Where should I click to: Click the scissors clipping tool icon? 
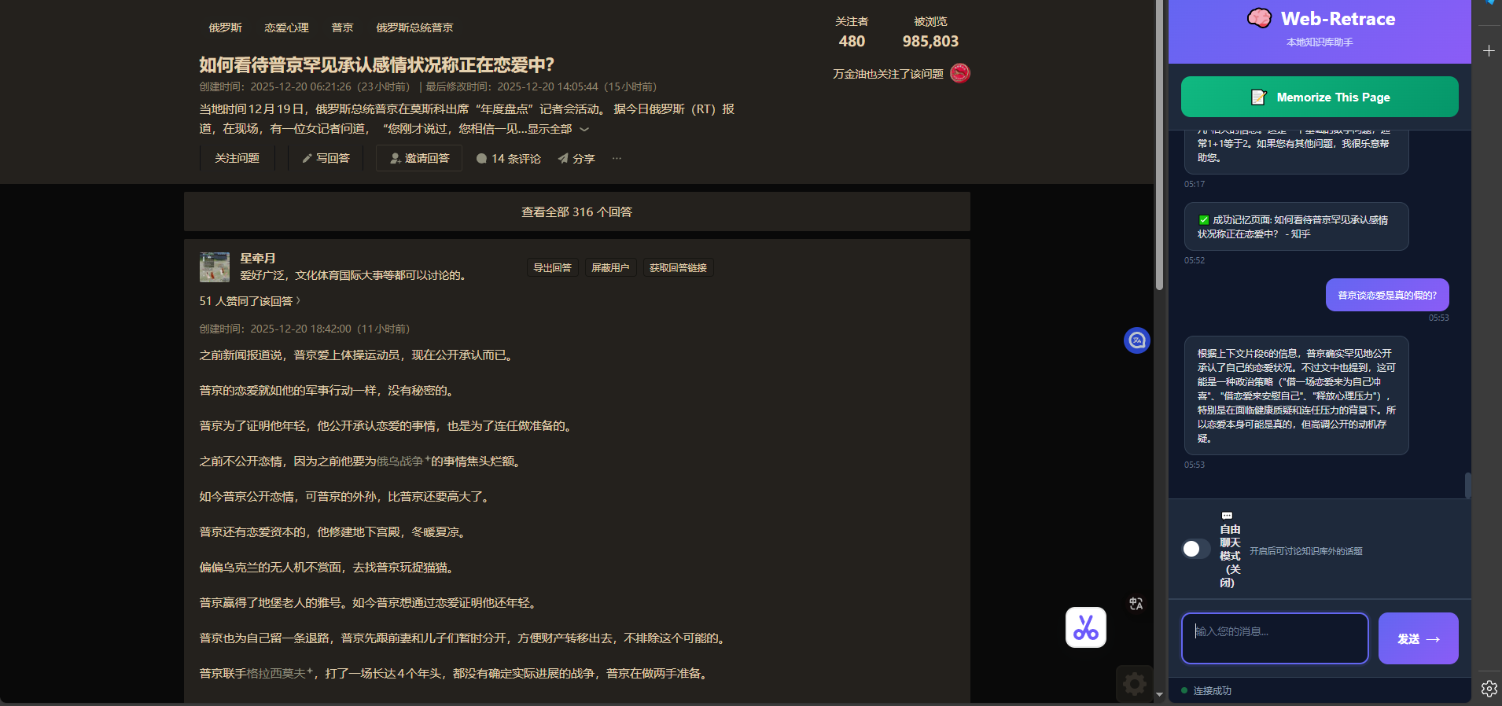tap(1085, 627)
